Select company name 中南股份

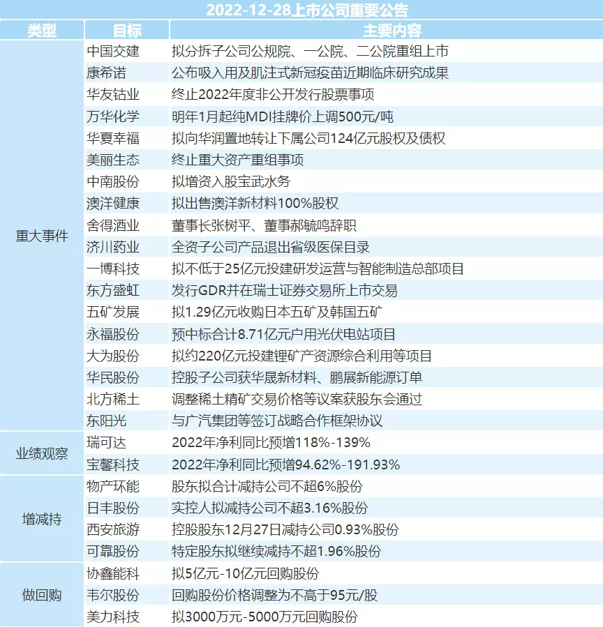point(113,181)
